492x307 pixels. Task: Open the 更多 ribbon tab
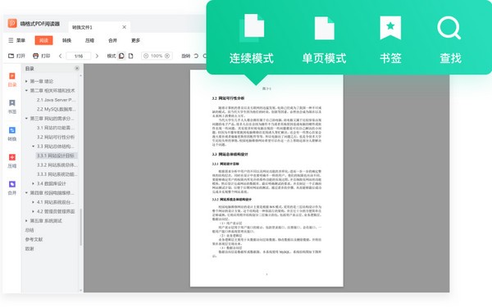135,40
